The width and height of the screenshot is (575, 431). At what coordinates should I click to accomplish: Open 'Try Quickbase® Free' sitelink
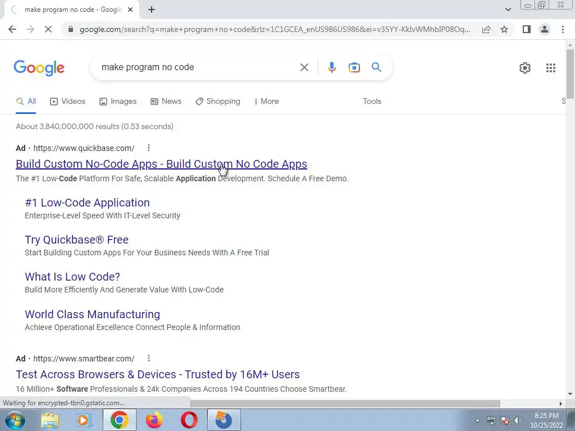(x=76, y=240)
